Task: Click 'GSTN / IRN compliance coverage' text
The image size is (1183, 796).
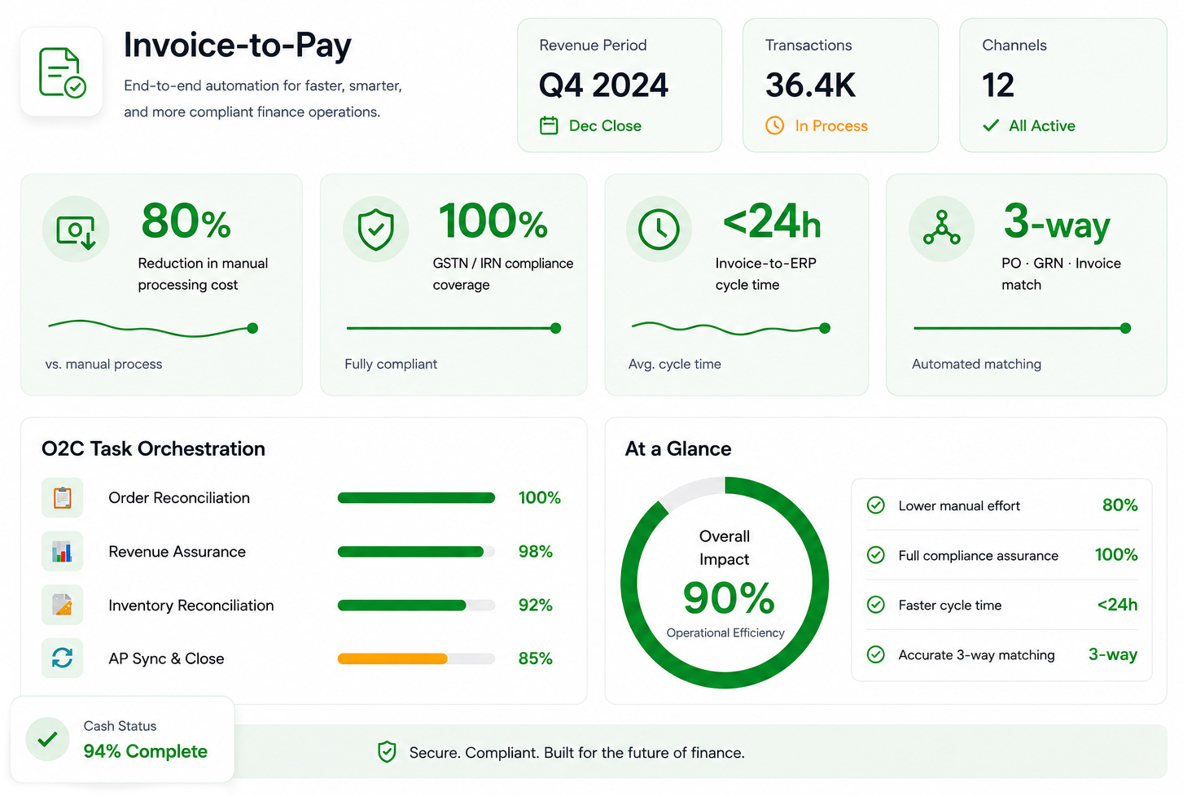Action: click(503, 274)
